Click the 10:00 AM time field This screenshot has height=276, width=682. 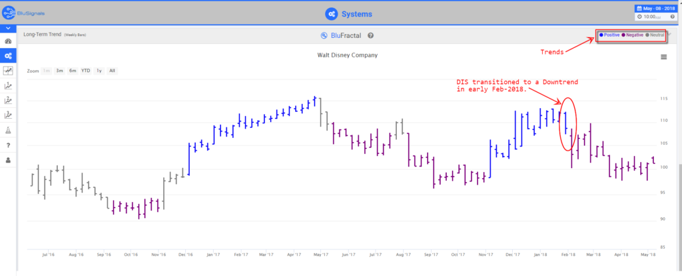[653, 17]
